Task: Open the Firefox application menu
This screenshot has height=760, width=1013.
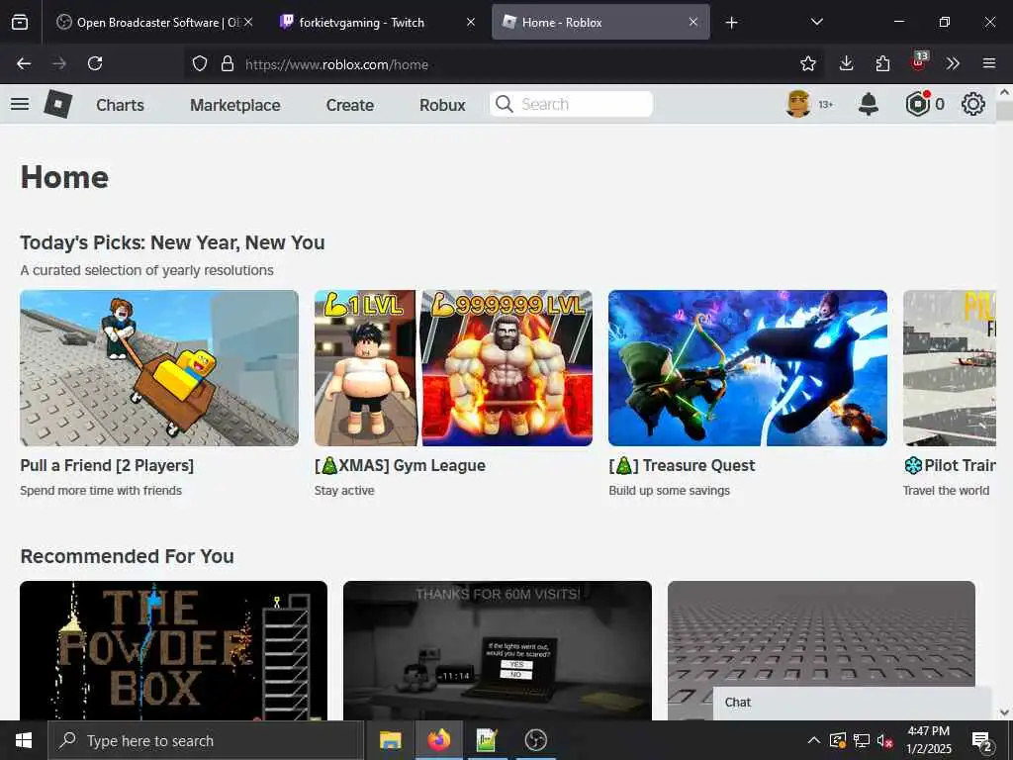Action: [x=989, y=63]
